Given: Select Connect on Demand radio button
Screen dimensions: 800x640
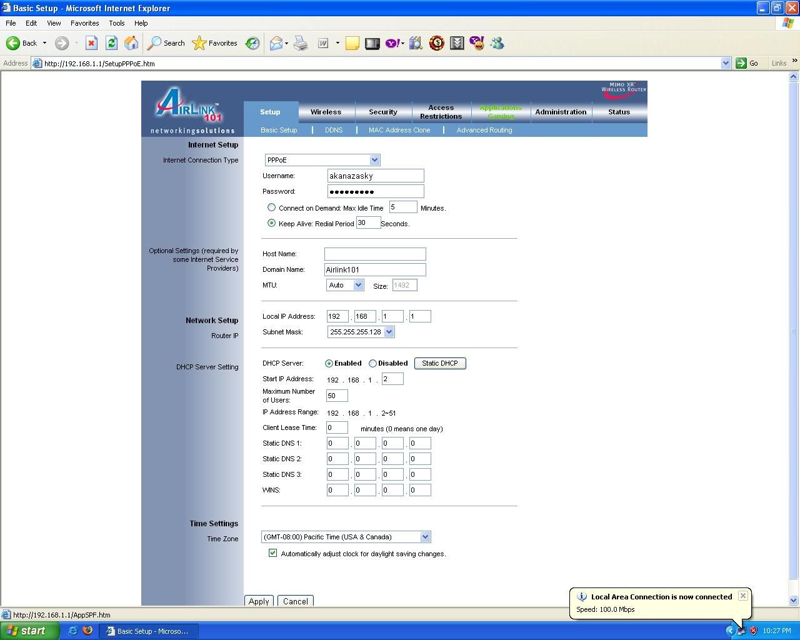Looking at the screenshot, I should pyautogui.click(x=271, y=207).
